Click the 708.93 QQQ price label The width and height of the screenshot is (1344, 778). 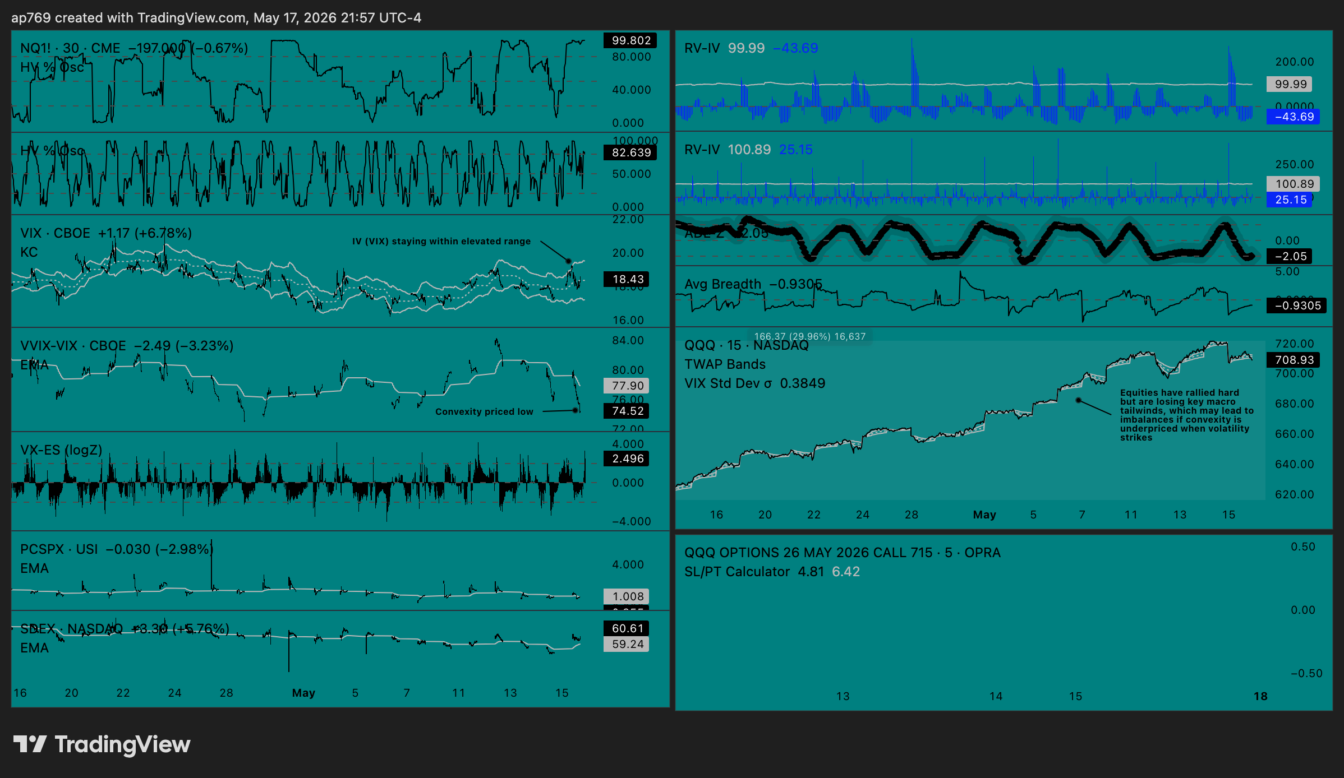pos(1294,360)
